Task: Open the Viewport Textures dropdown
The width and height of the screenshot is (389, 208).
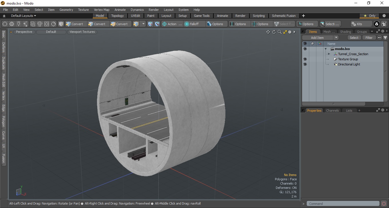Action: coord(82,32)
